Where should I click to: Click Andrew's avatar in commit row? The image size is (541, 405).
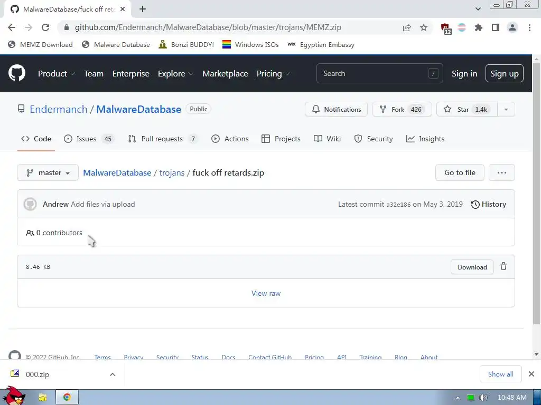[x=30, y=204]
